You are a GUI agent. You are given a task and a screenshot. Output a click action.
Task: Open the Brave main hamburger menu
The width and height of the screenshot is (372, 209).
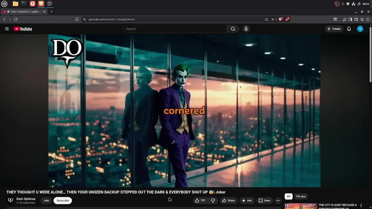pyautogui.click(x=368, y=19)
